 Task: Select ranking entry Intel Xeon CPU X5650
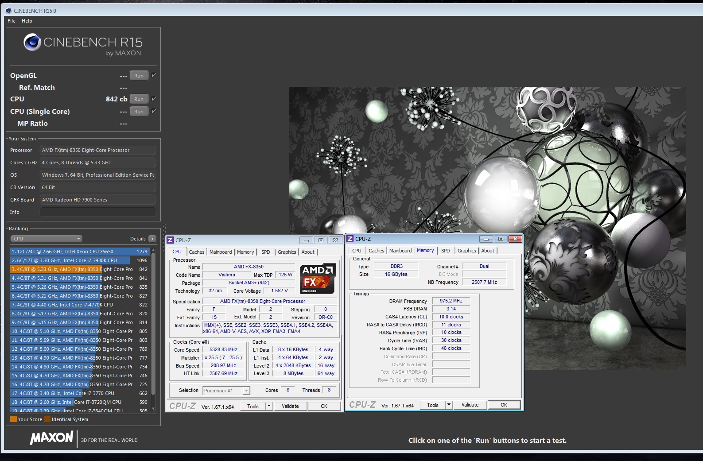(x=80, y=252)
